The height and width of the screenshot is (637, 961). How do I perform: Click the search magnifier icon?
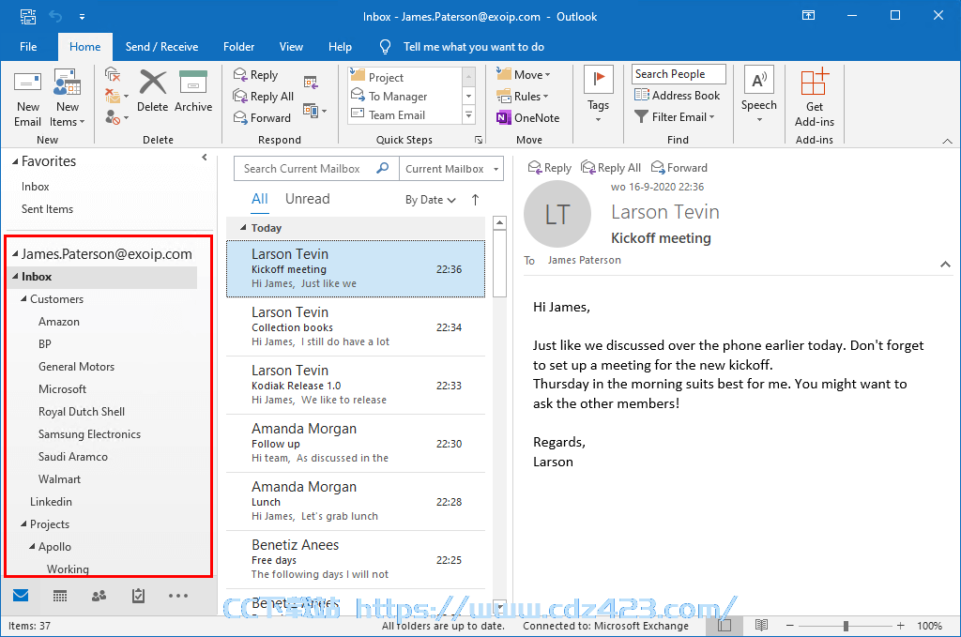pos(383,168)
